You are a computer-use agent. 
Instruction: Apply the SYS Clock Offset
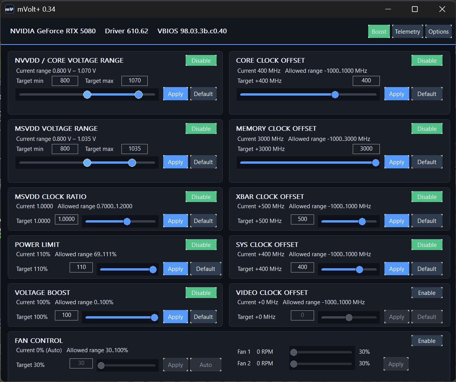point(397,269)
